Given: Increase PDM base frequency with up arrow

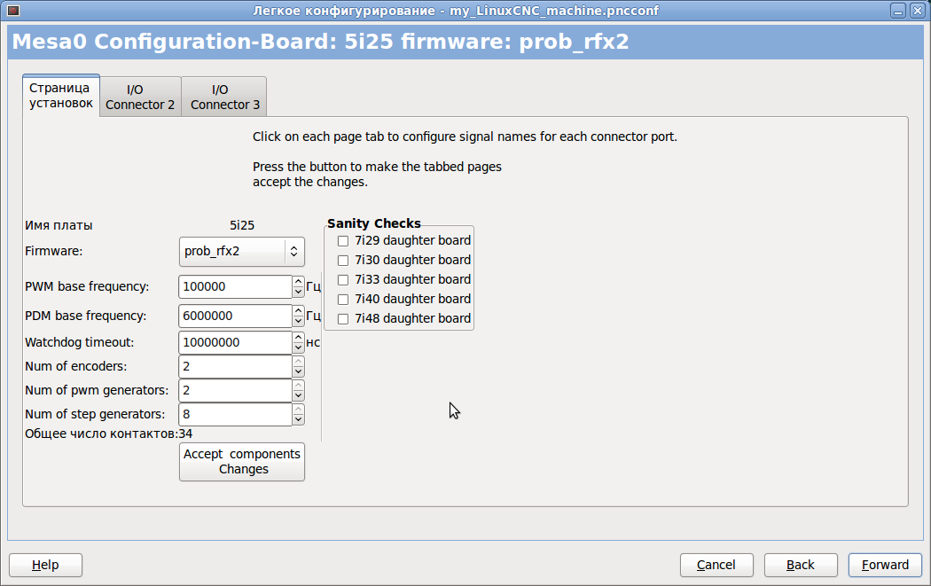Looking at the screenshot, I should pyautogui.click(x=298, y=310).
